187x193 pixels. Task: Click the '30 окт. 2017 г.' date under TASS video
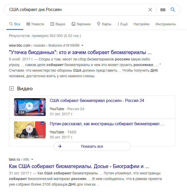coord(61,137)
